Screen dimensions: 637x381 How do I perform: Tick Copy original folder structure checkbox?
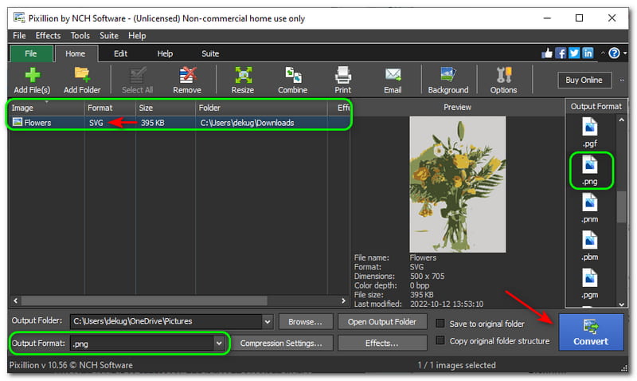click(x=440, y=341)
